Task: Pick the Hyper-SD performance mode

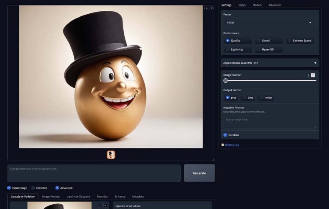Action: 269,49
